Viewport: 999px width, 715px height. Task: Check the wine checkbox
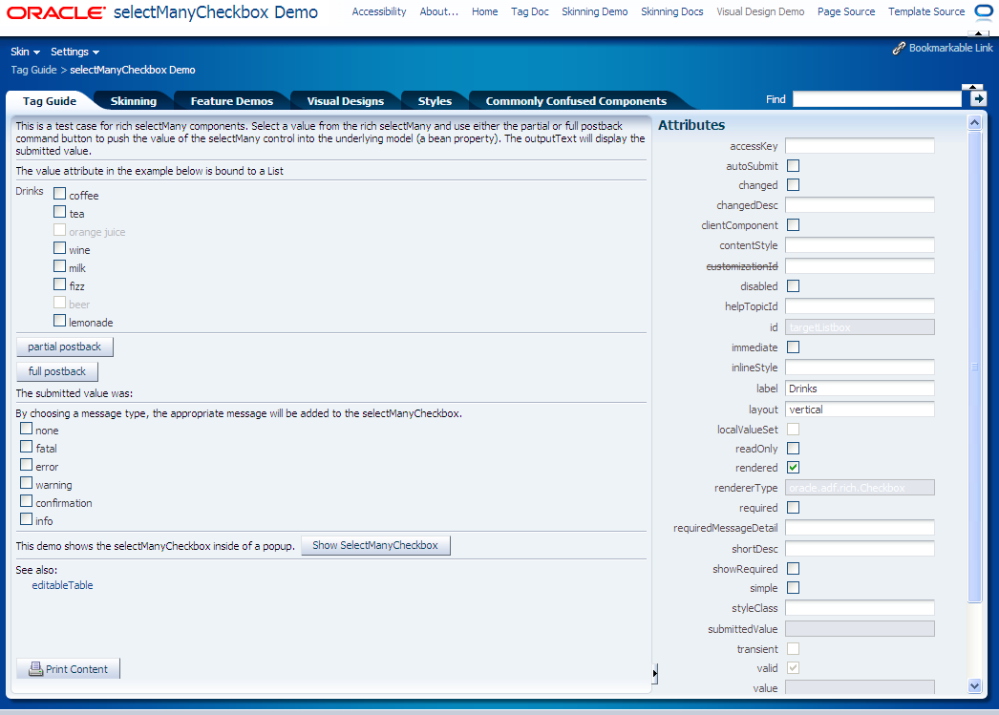[60, 247]
